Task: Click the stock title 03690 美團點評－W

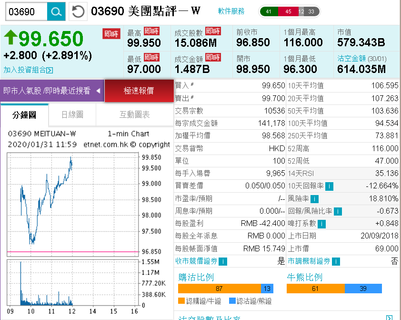Action: [146, 11]
